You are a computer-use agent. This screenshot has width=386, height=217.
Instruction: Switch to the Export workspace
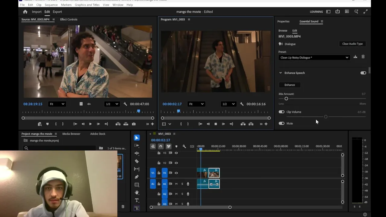point(57,12)
